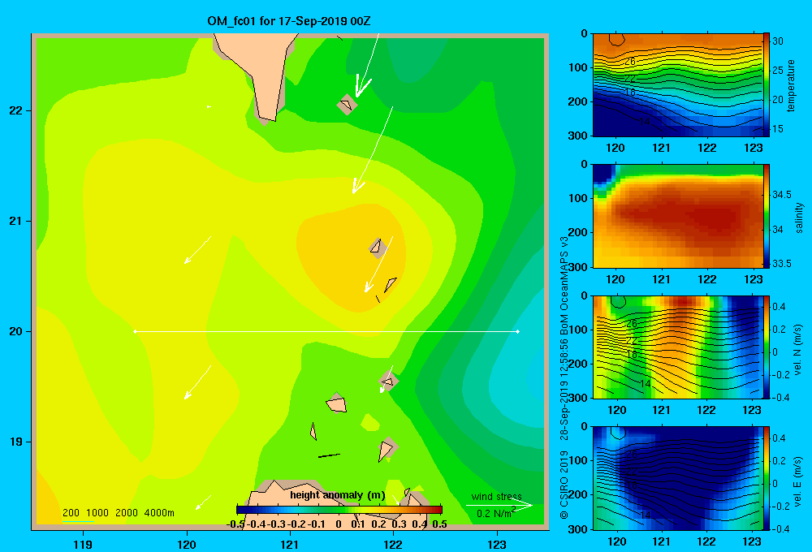The image size is (812, 552).
Task: Click latitude label 19 on the main map
Action: [16, 442]
